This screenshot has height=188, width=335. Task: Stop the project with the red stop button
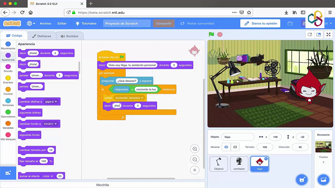click(x=220, y=34)
